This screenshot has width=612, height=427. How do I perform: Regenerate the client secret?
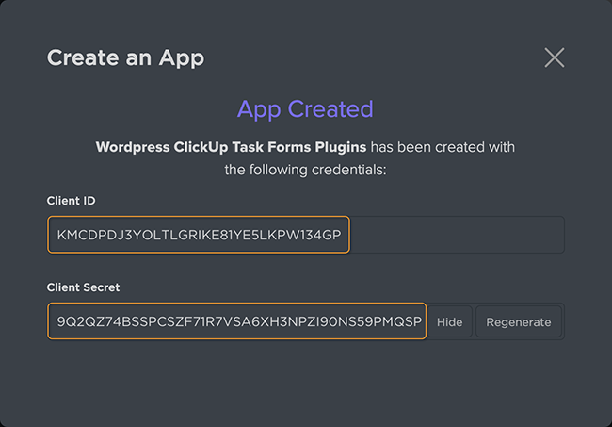[x=519, y=322]
